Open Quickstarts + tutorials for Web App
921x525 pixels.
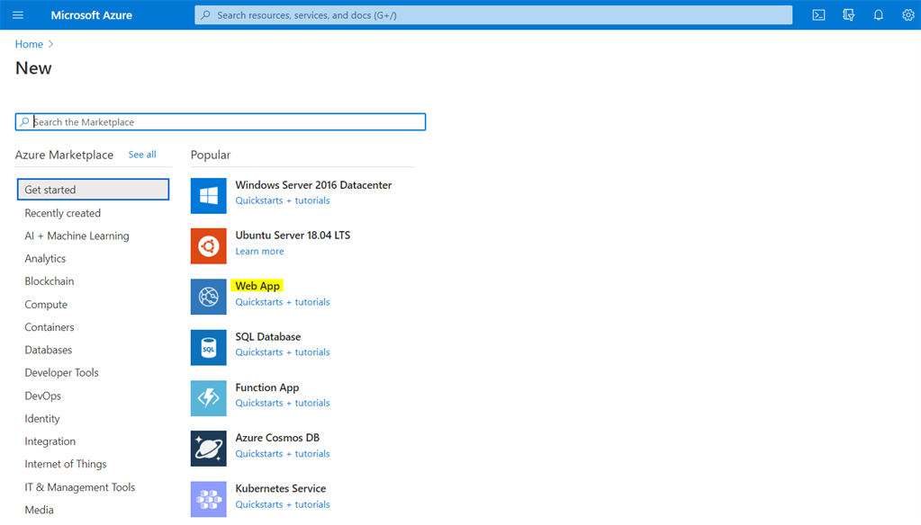tap(283, 302)
